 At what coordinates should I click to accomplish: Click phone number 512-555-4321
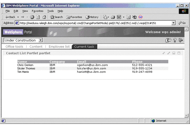(142, 65)
